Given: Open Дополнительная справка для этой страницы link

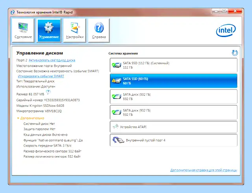Looking at the screenshot, I should tap(204, 170).
